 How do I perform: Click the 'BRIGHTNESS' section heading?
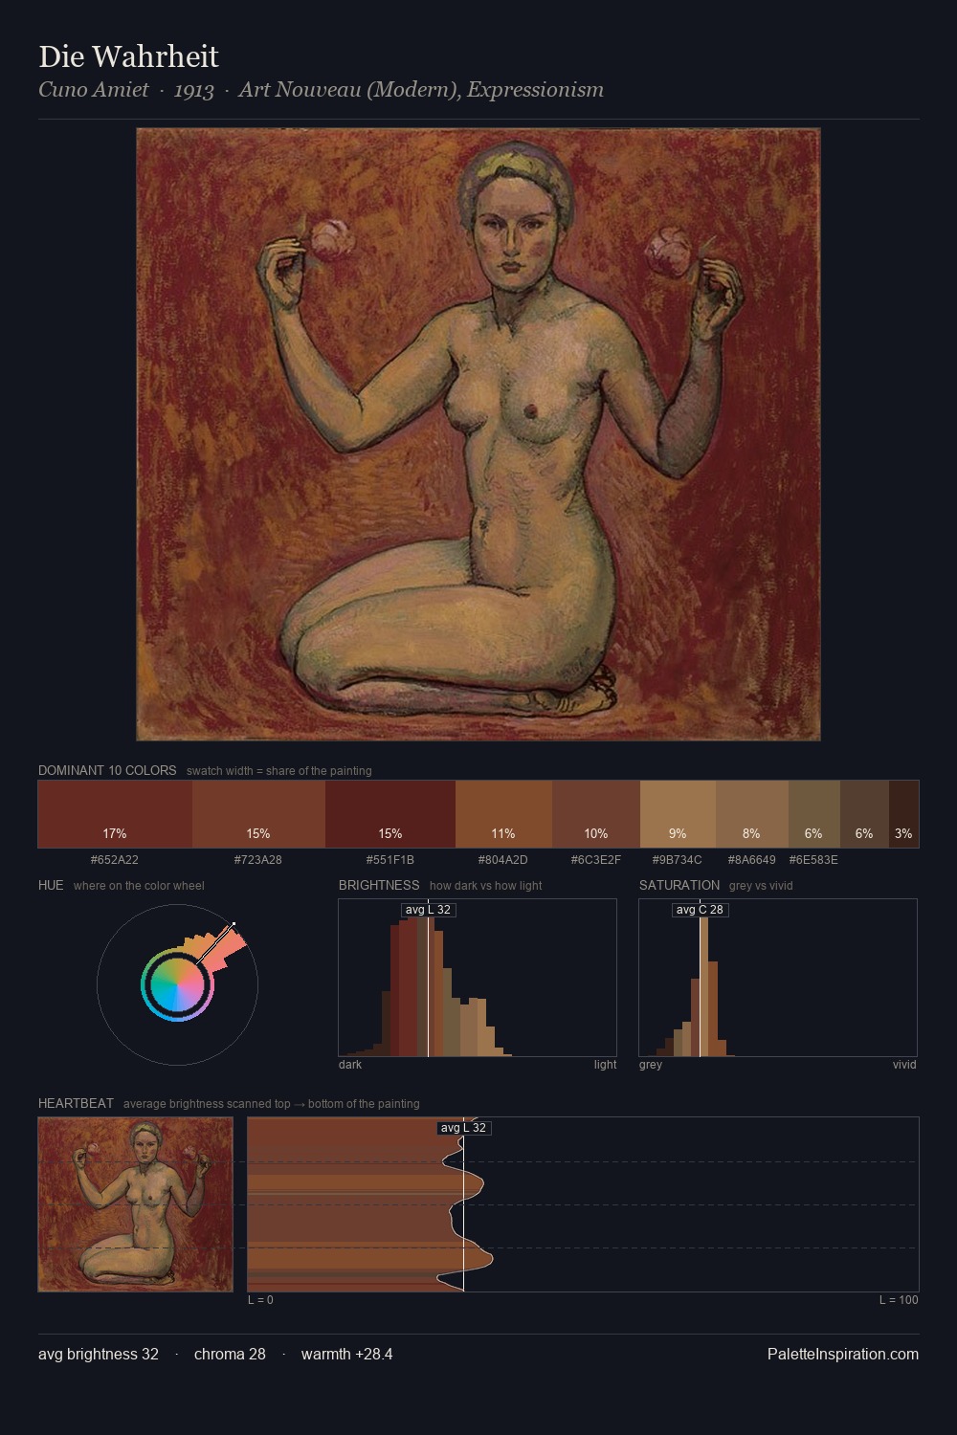379,885
